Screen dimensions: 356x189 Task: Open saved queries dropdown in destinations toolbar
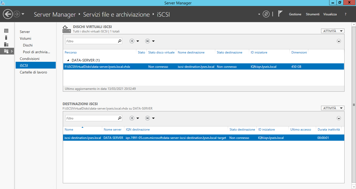(150, 118)
